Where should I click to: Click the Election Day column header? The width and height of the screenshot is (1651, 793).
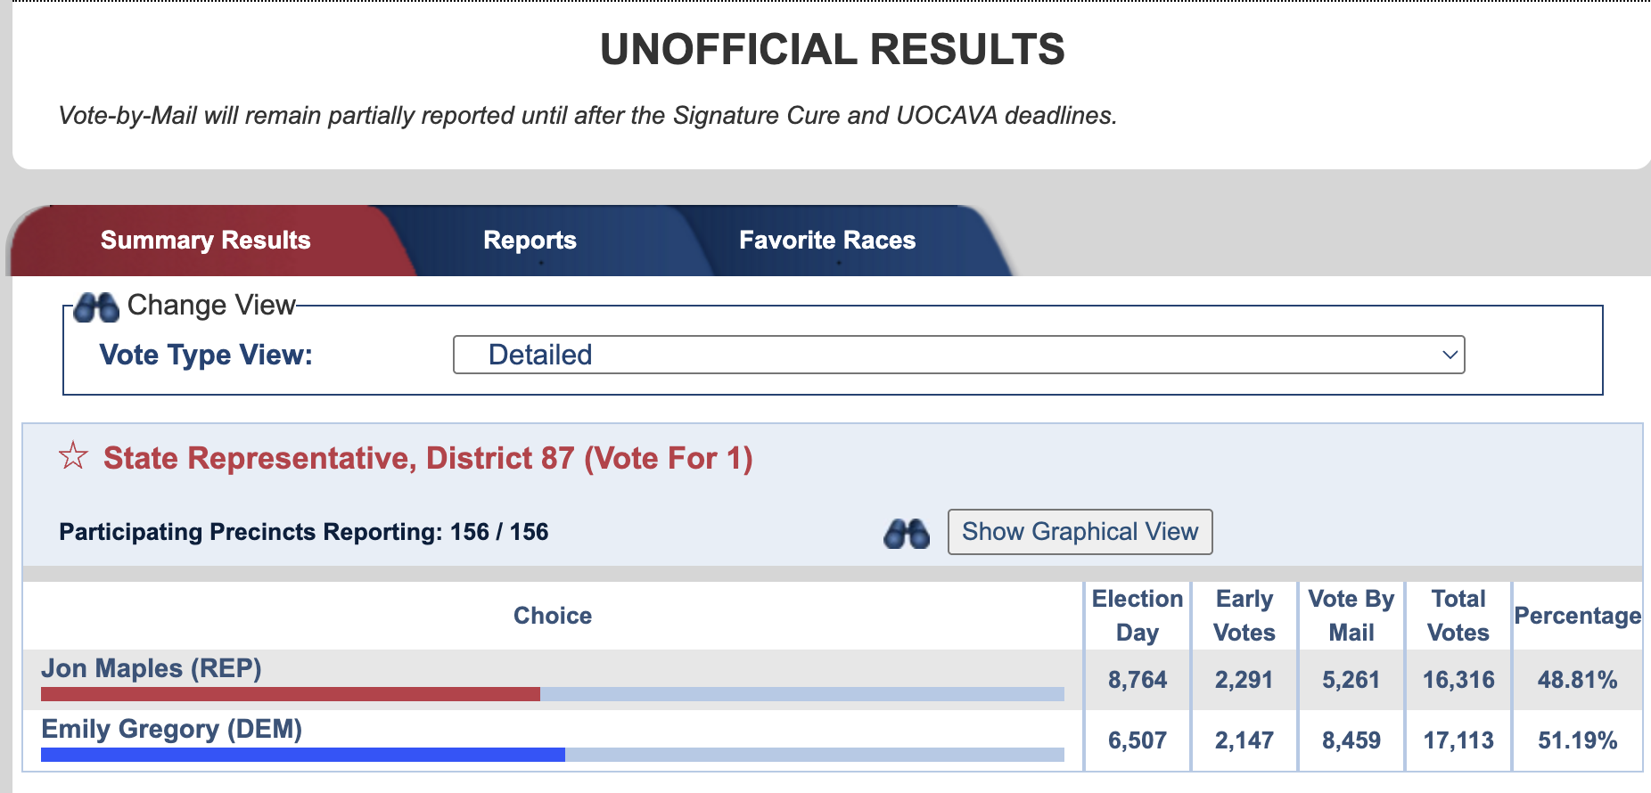(1138, 615)
